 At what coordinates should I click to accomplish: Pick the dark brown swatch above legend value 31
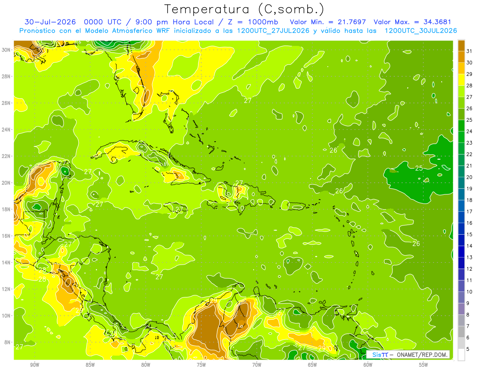tap(461, 45)
